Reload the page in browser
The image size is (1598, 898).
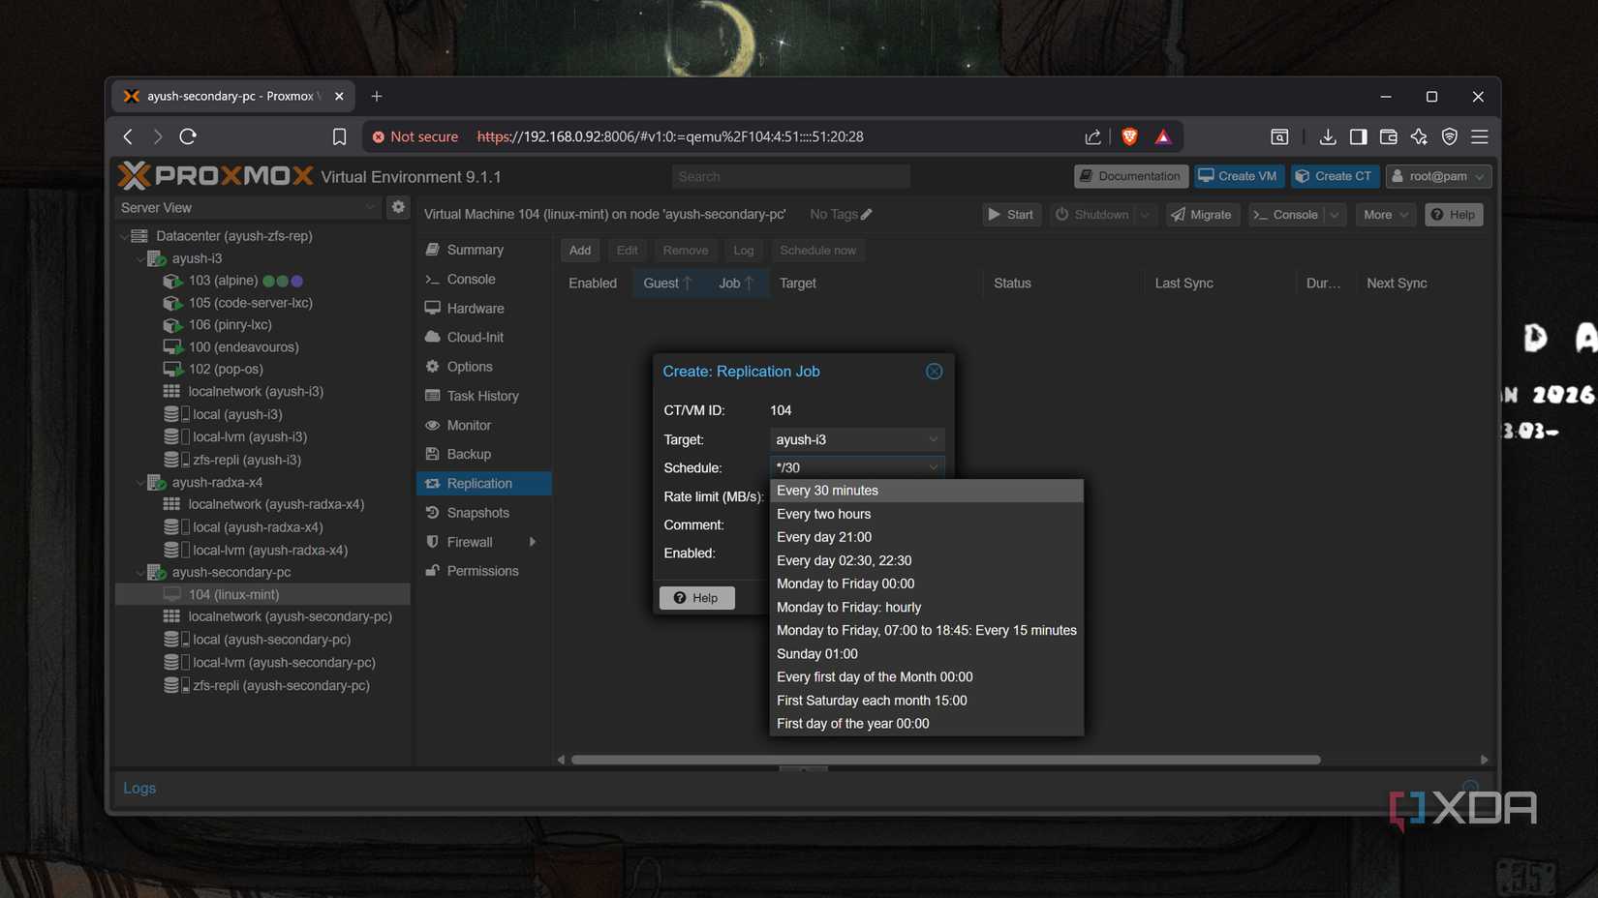coord(188,136)
